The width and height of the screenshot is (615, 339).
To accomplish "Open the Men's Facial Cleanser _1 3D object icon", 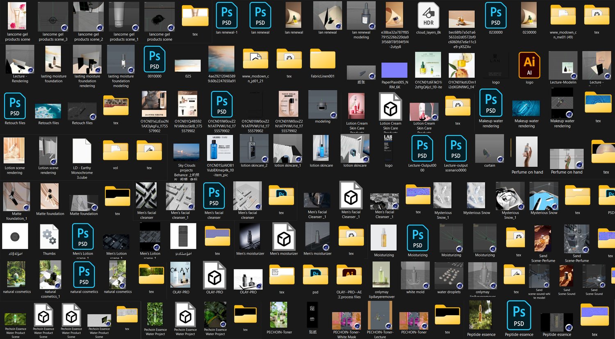I will tap(351, 195).
